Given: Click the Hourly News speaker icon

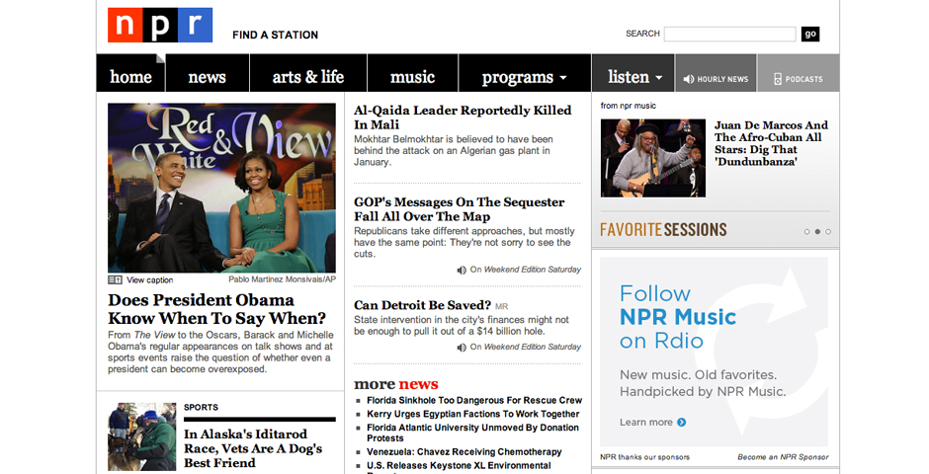Looking at the screenshot, I should coord(689,79).
